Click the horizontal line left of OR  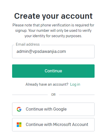[x=30, y=95]
